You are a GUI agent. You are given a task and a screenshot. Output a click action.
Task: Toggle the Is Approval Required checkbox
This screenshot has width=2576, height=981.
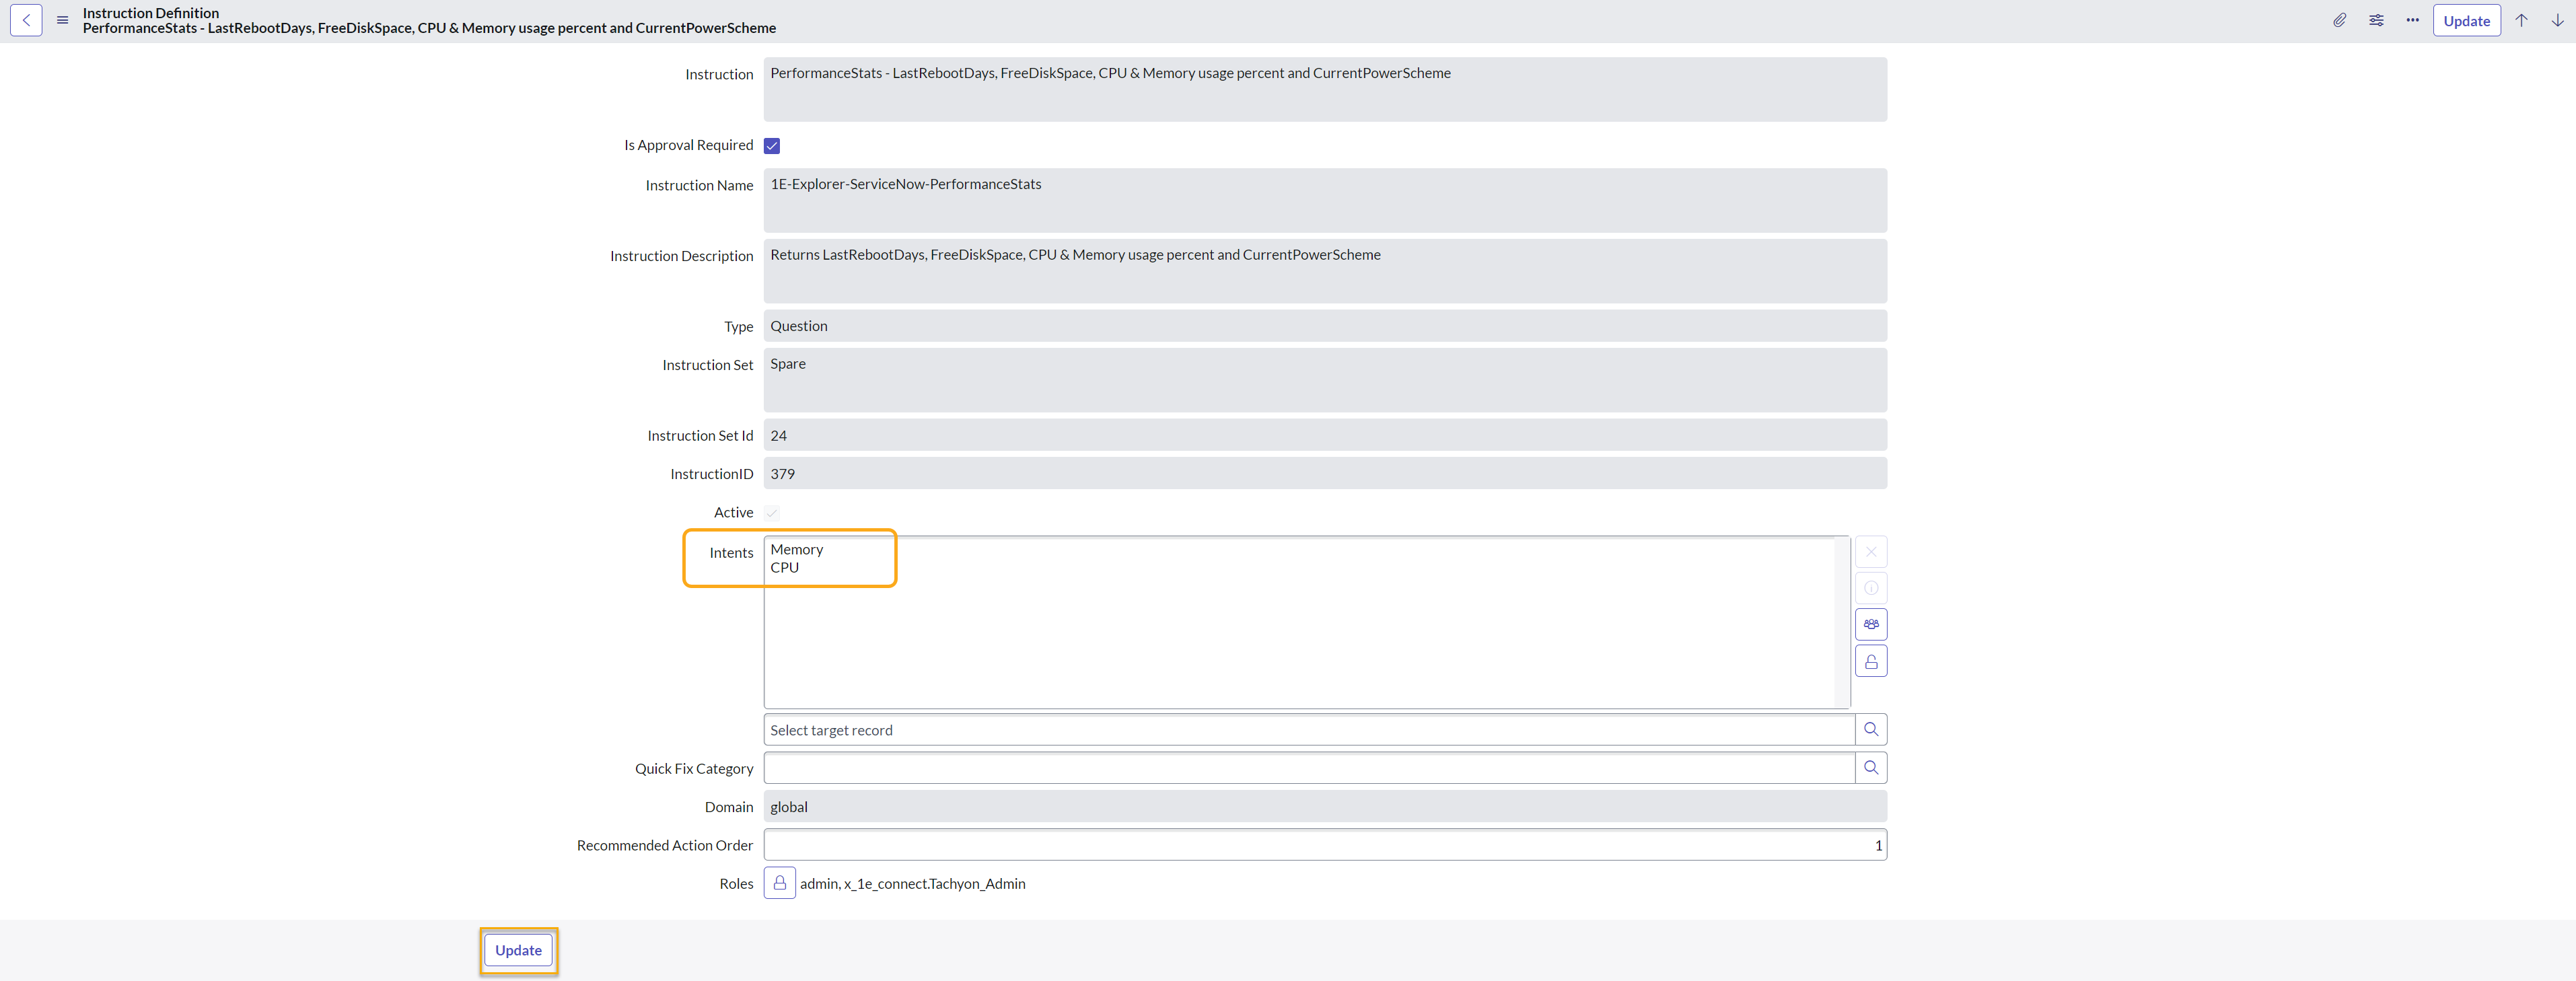point(772,146)
